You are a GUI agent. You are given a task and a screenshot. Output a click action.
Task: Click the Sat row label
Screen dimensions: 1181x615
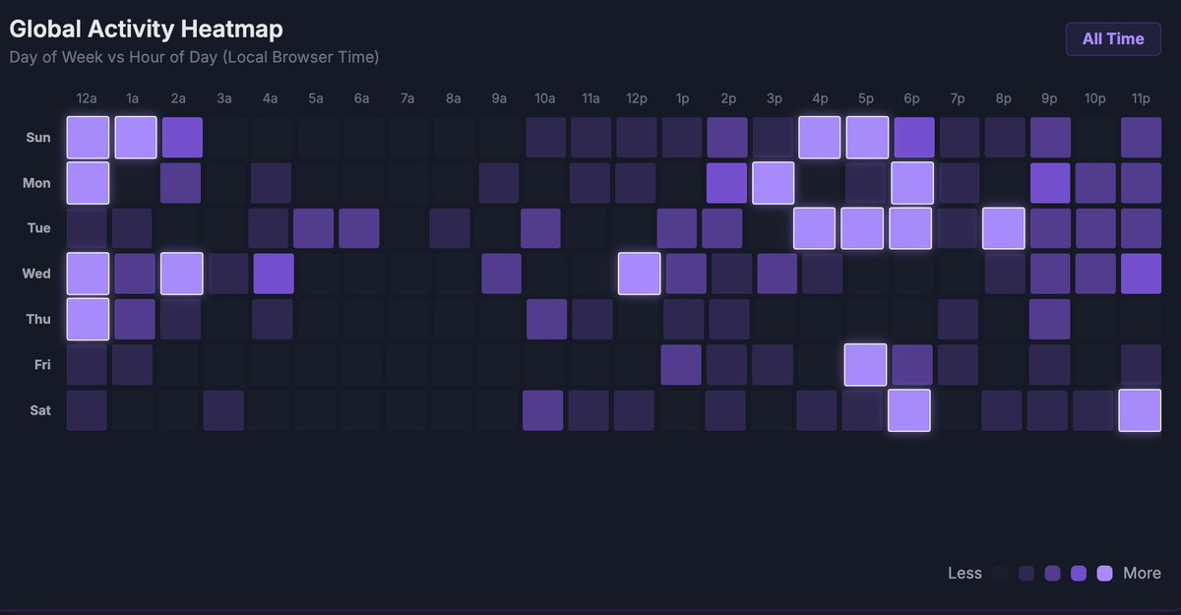39,410
